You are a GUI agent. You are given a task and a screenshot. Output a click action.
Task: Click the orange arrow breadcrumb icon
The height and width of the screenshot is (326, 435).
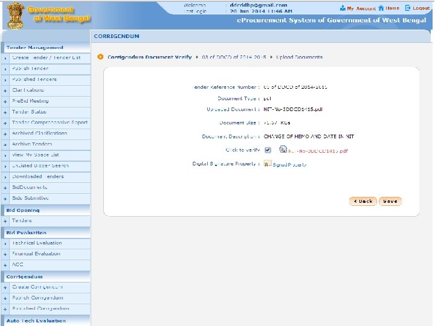point(100,57)
